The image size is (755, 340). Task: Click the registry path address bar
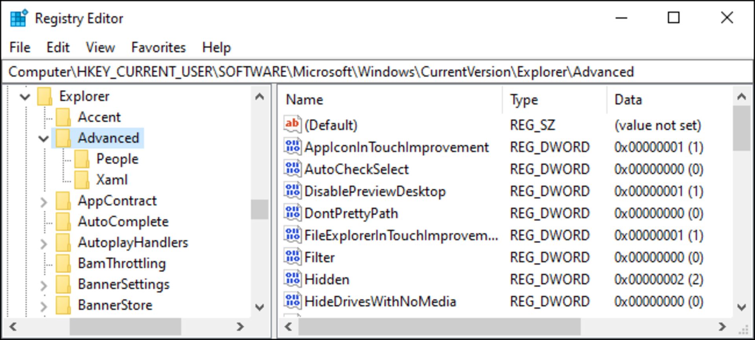[x=377, y=72]
